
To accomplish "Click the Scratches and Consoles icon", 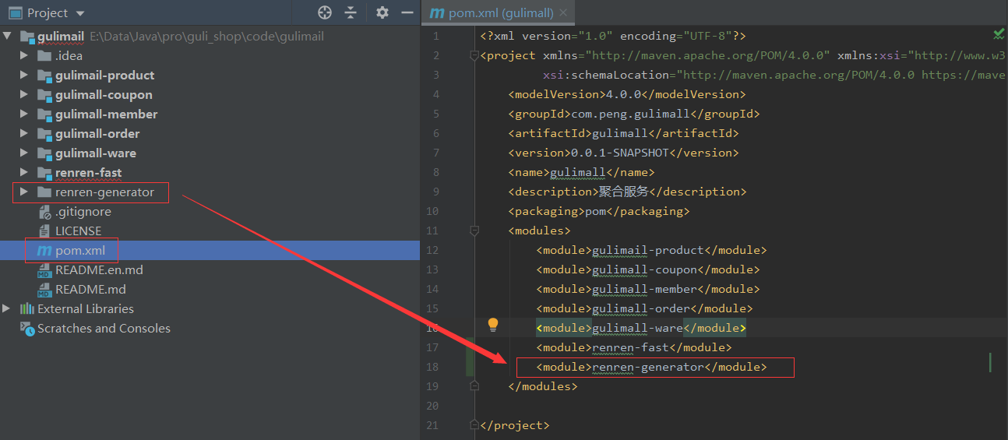I will [x=26, y=329].
